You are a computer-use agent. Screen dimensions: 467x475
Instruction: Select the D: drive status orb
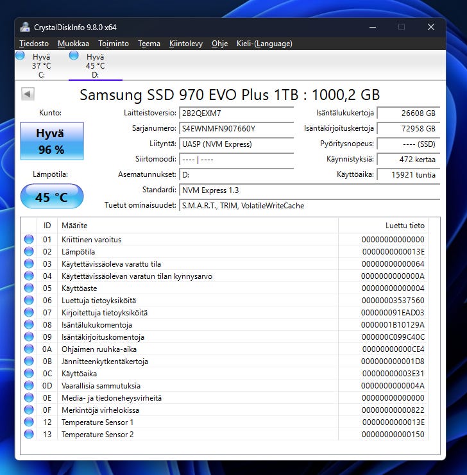(74, 56)
